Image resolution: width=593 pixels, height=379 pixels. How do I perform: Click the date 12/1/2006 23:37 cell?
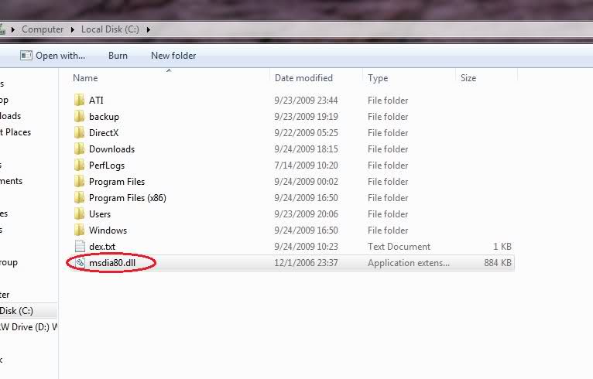[x=306, y=263]
